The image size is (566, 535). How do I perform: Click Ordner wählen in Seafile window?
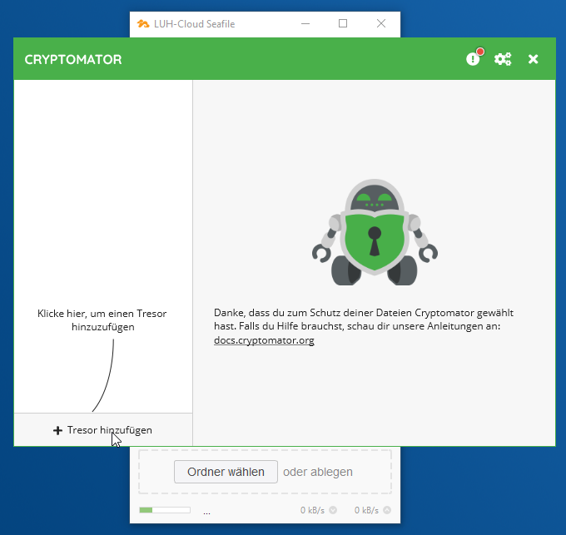point(226,472)
